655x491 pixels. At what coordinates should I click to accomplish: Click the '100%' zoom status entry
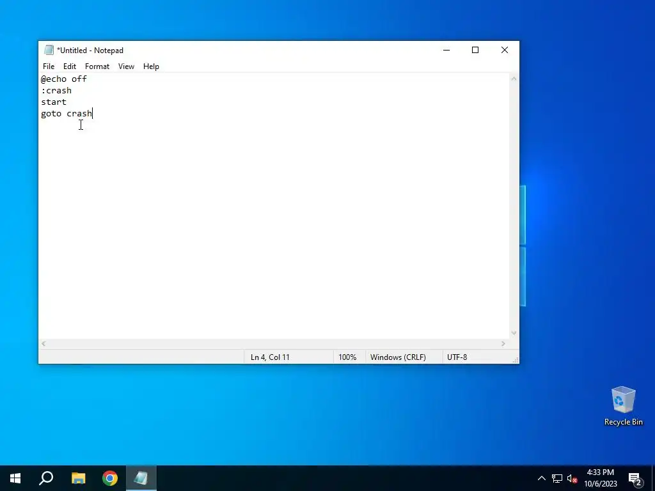(347, 357)
